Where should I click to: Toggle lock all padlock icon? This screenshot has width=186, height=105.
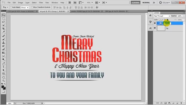[x=167, y=20]
